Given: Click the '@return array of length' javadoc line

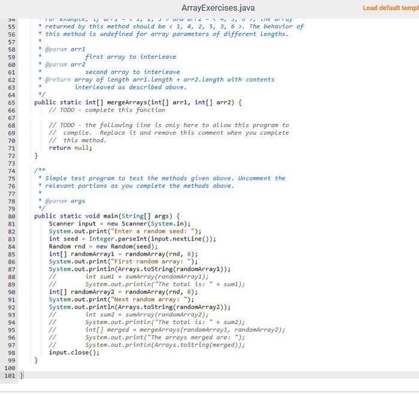Looking at the screenshot, I should tap(156, 80).
